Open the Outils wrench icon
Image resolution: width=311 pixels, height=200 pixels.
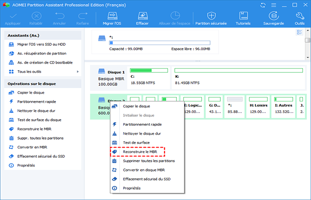[x=299, y=17]
